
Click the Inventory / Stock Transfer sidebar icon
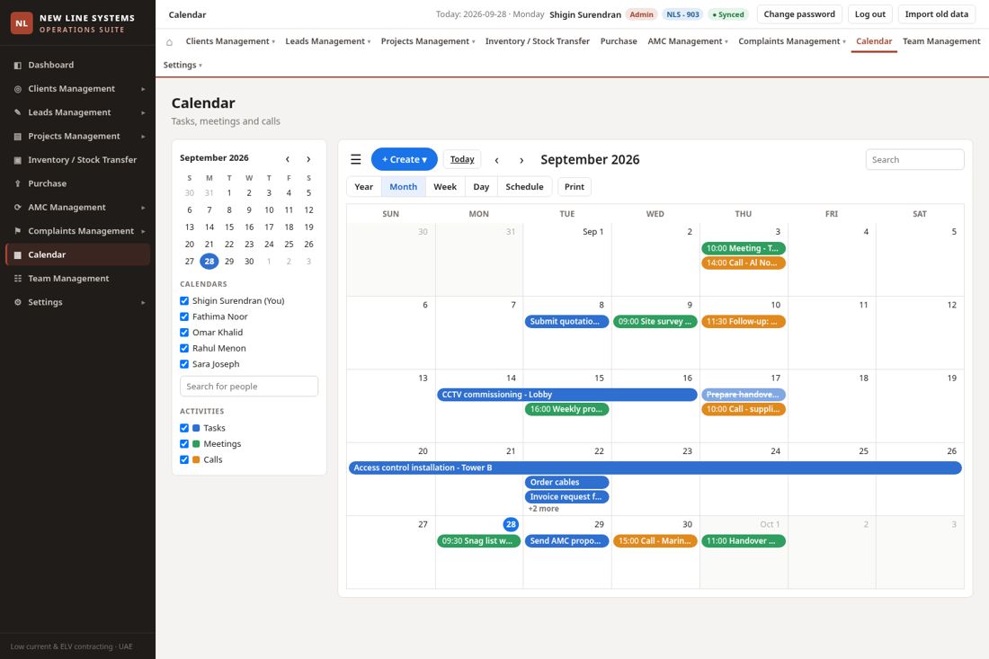[x=18, y=160]
